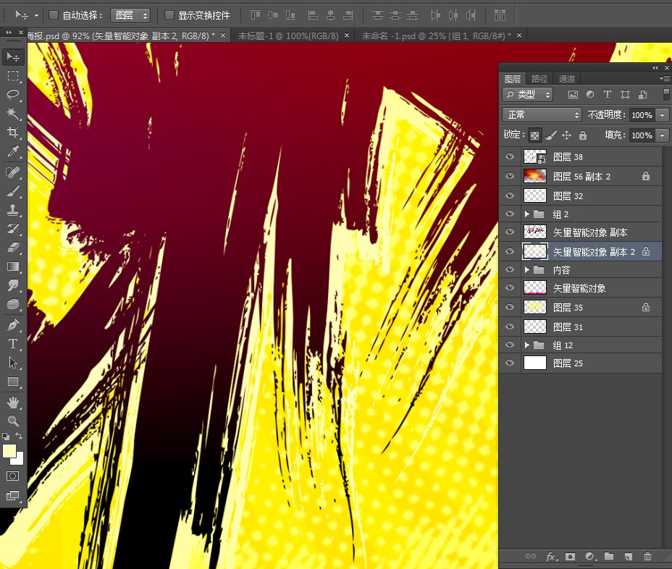The width and height of the screenshot is (672, 569).
Task: Toggle Quick Mask mode
Action: (13, 476)
